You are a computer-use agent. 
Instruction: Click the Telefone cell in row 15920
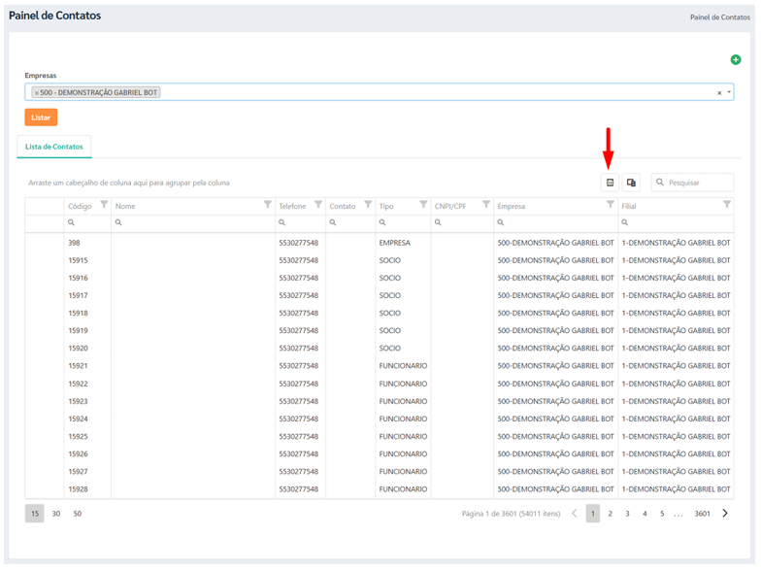click(299, 348)
